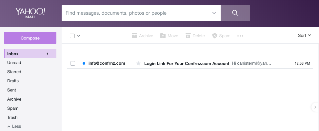
Task: Click the Delete trash can icon
Action: point(188,36)
